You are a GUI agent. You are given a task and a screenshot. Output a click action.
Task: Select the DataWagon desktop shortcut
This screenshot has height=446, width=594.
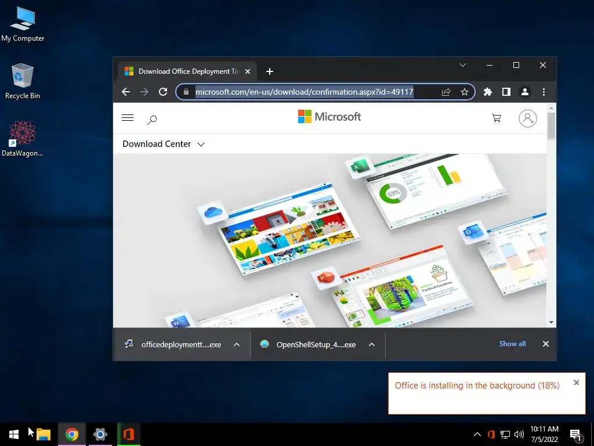pos(23,138)
